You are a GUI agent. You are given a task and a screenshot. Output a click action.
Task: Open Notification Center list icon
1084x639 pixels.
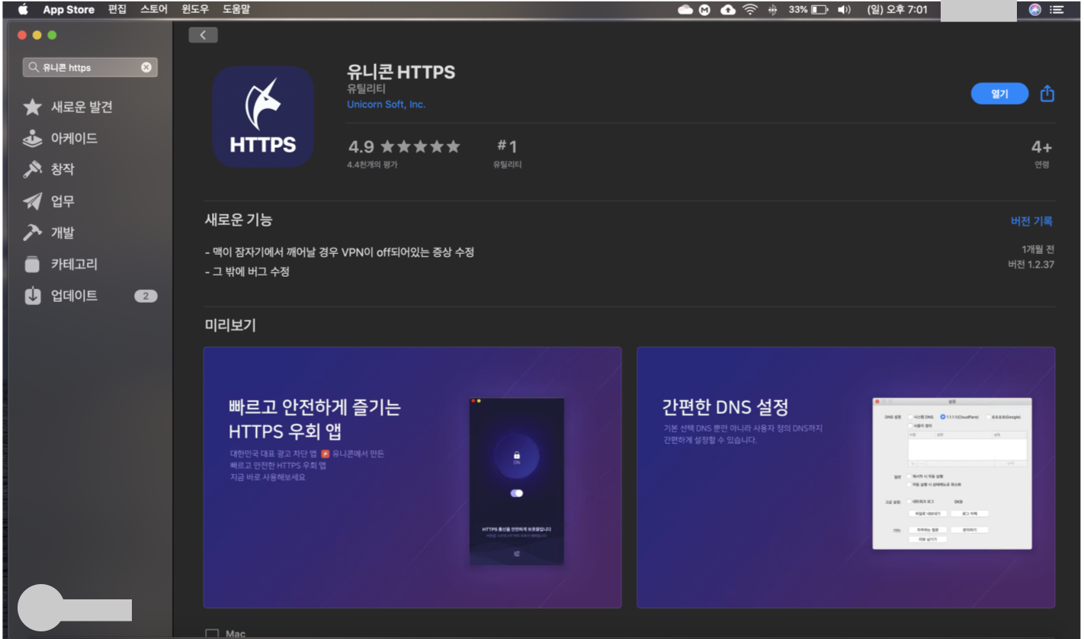pyautogui.click(x=1057, y=10)
